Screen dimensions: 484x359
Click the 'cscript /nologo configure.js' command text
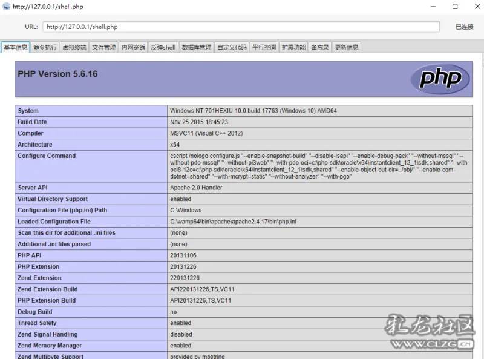[x=319, y=166]
